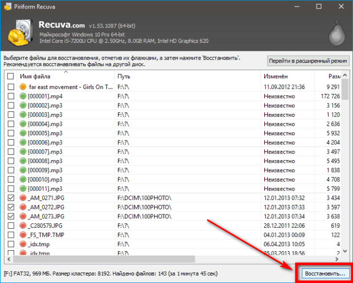Tick the checkbox for [000005].mp3
The image size is (353, 283).
pos(11,133)
